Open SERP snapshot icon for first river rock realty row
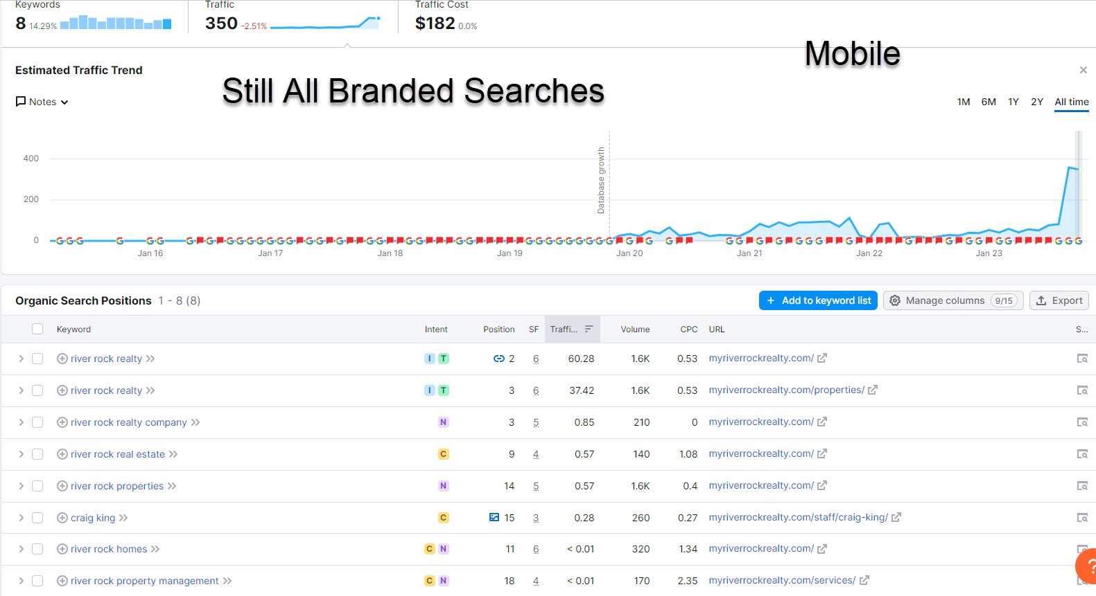The width and height of the screenshot is (1096, 596). click(1081, 359)
